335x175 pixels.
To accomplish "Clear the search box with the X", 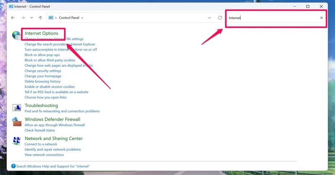I will pos(322,18).
